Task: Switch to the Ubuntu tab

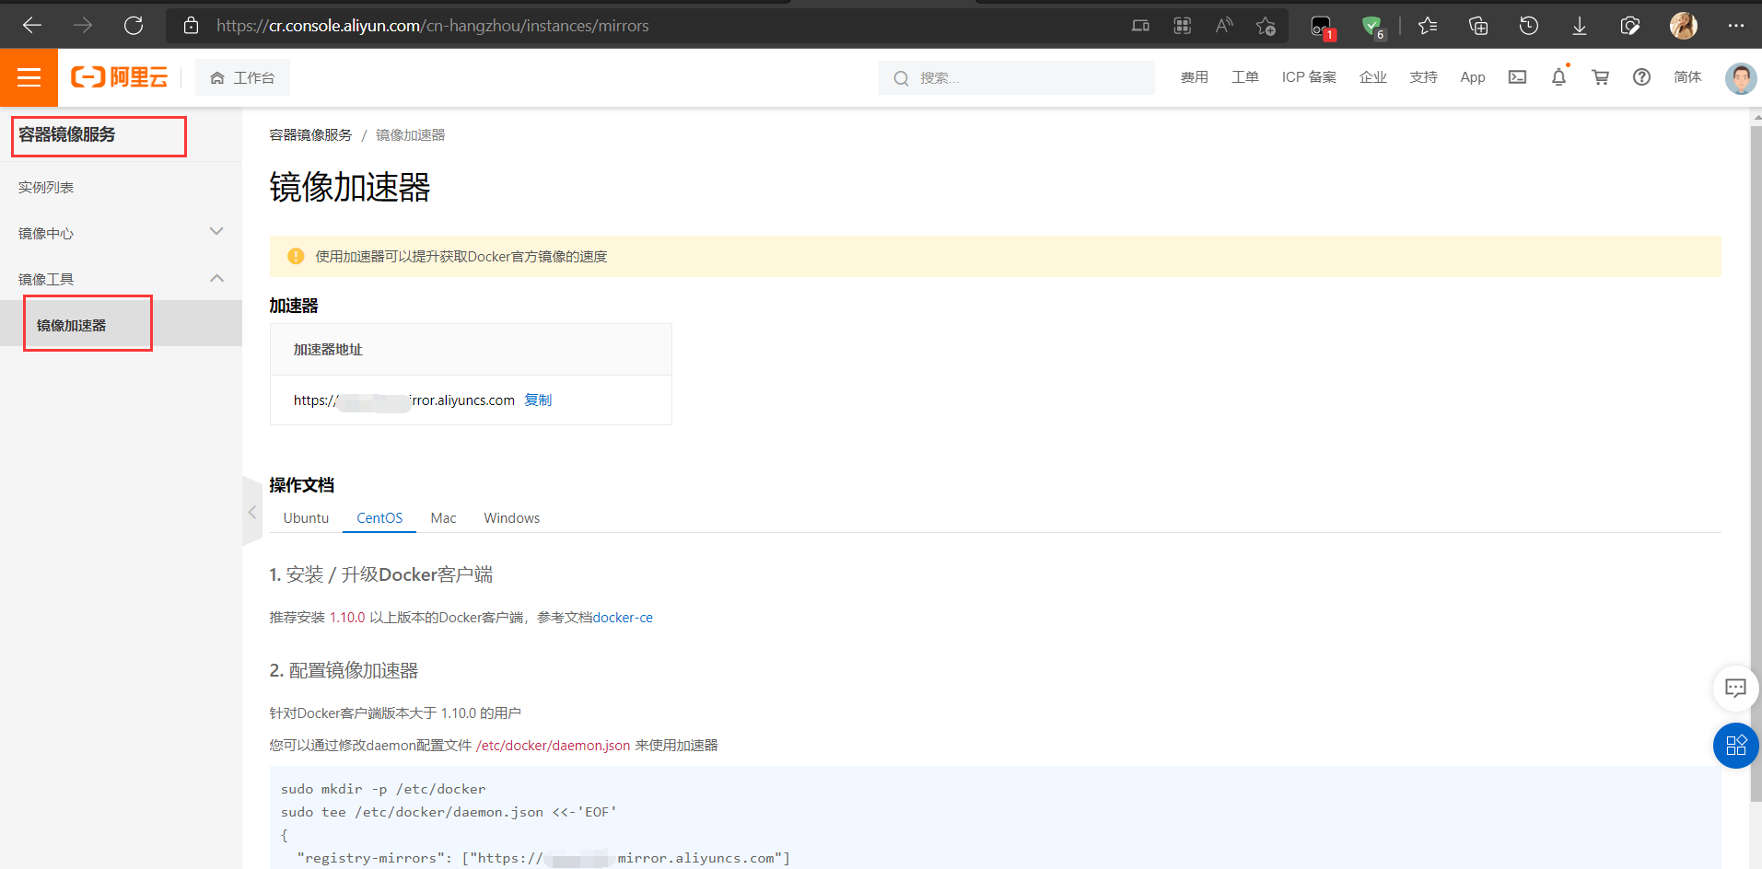Action: [305, 517]
